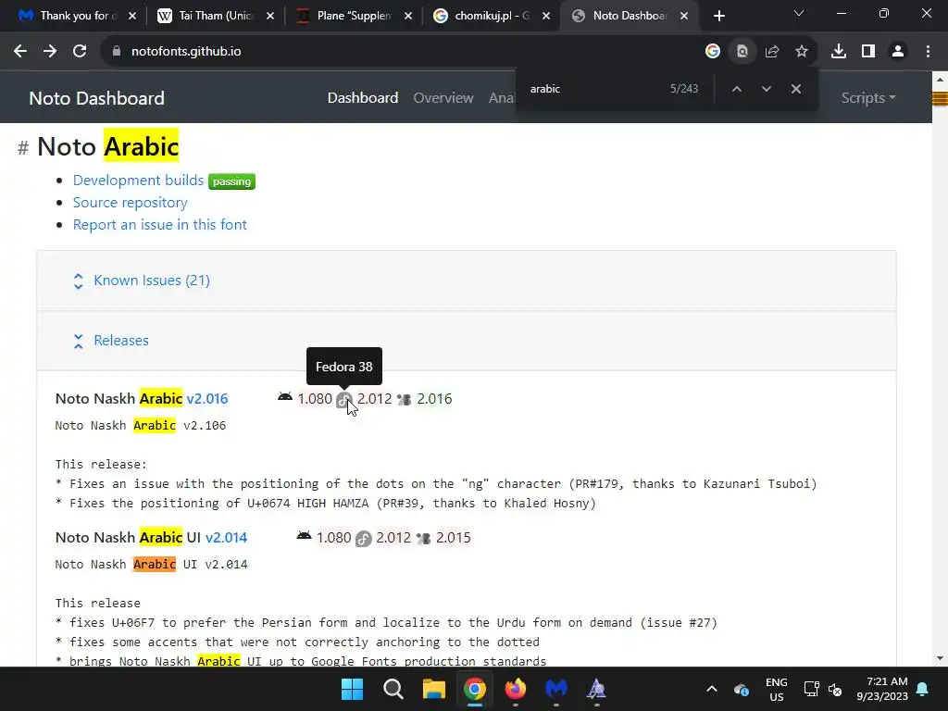The height and width of the screenshot is (711, 948).
Task: Click the Android icon in Naskh Arabic UI row
Action: pyautogui.click(x=304, y=536)
